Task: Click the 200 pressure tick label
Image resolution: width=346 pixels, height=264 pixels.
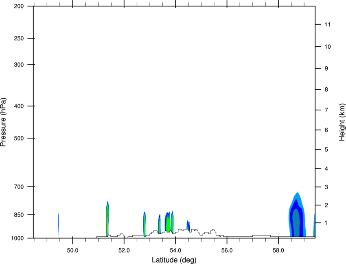Action: [19, 6]
